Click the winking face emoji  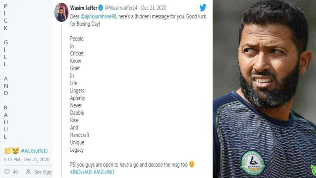[x=192, y=164]
